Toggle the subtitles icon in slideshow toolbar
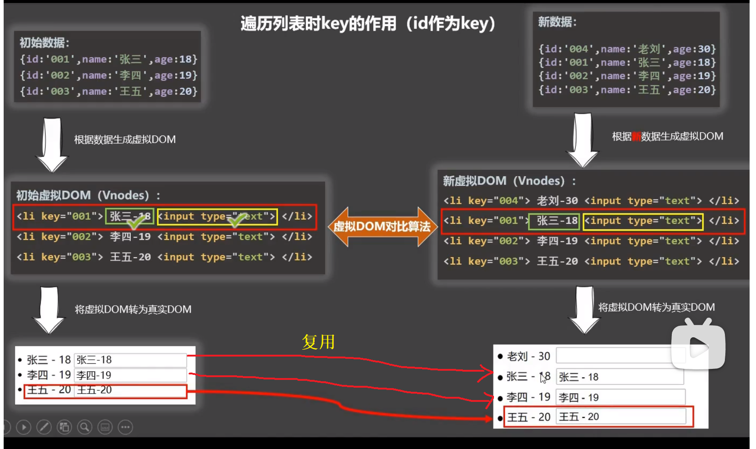Screen dimensions: 756x449 click(105, 427)
